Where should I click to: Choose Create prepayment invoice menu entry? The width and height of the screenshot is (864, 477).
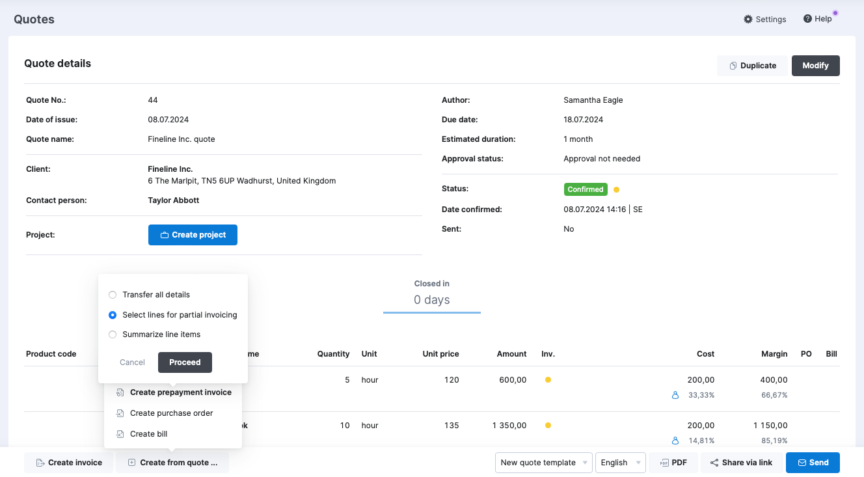click(x=173, y=392)
